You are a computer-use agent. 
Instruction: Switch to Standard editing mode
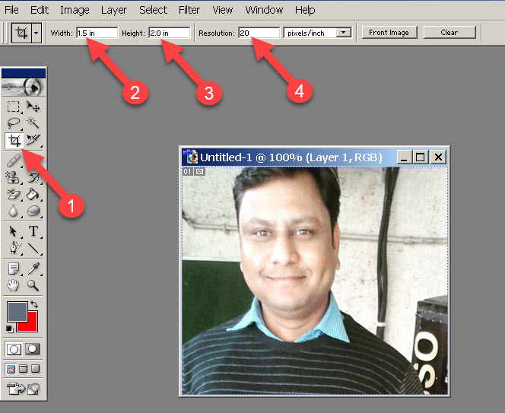pos(14,349)
